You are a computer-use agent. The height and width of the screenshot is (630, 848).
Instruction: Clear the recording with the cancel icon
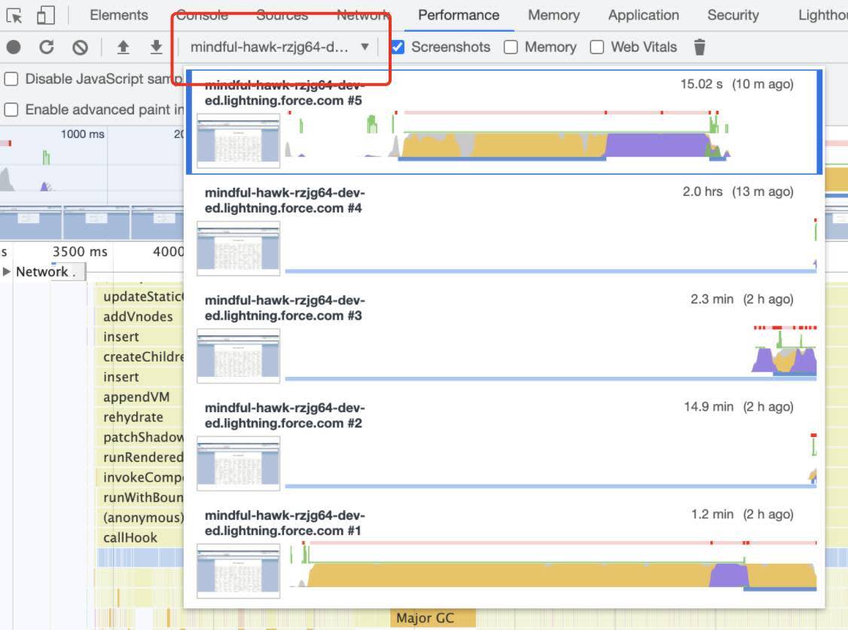point(80,47)
